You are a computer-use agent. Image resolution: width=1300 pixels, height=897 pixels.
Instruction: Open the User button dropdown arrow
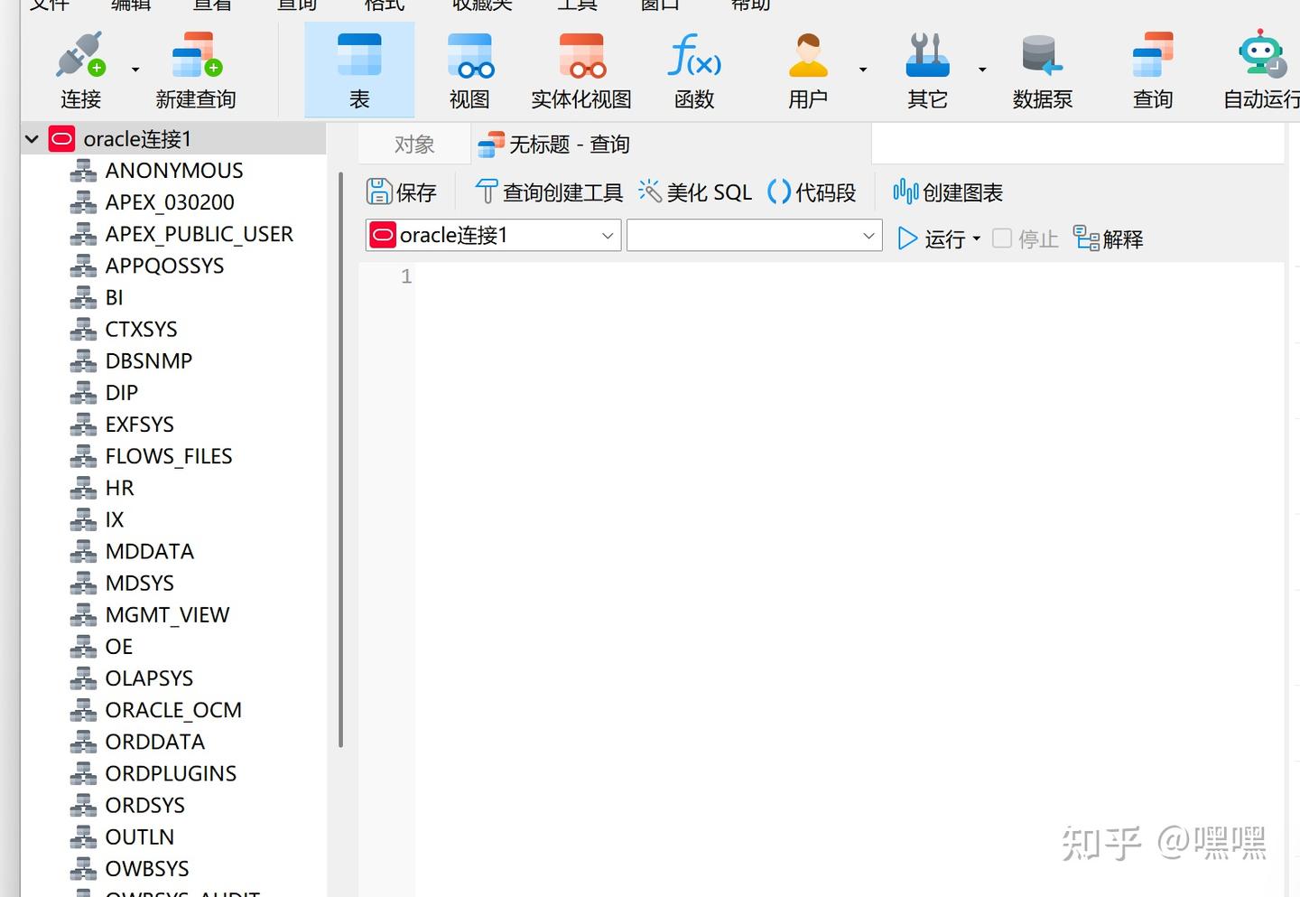point(863,70)
